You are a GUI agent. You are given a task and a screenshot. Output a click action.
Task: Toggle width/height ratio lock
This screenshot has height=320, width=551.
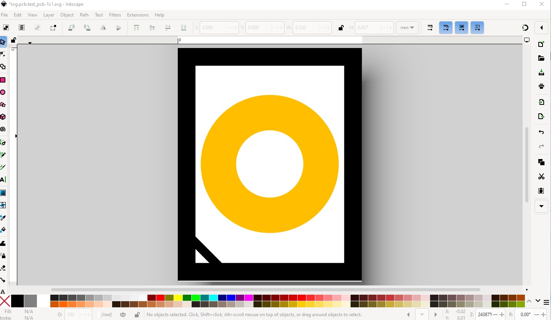pyautogui.click(x=341, y=28)
